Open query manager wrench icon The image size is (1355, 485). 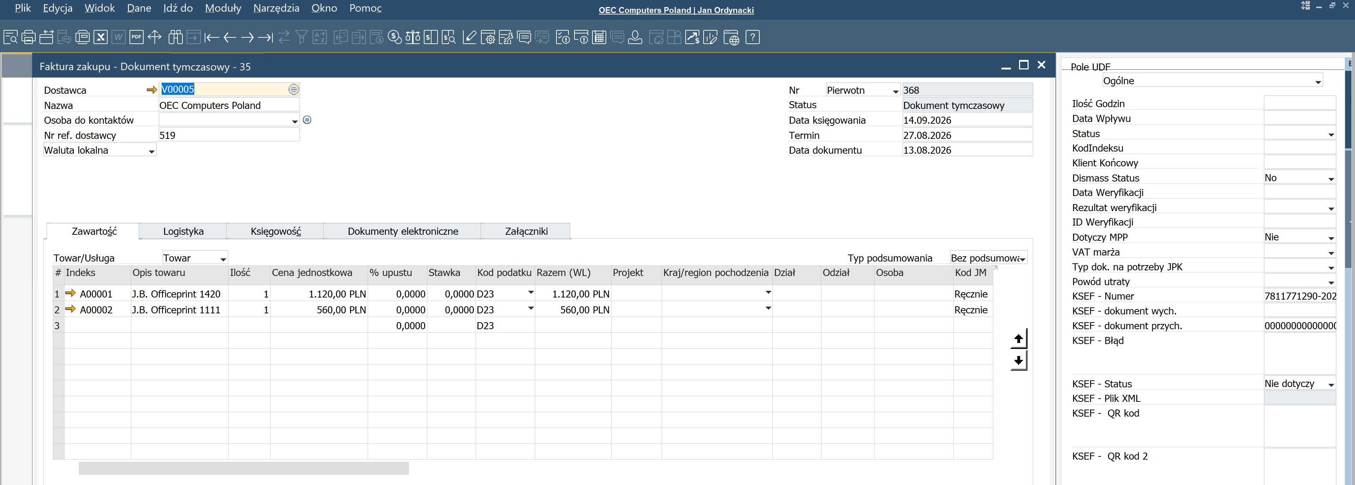[506, 37]
